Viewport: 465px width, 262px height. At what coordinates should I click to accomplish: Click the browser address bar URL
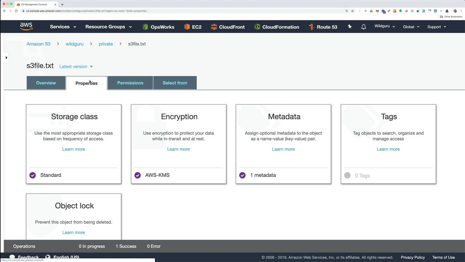[x=86, y=11]
